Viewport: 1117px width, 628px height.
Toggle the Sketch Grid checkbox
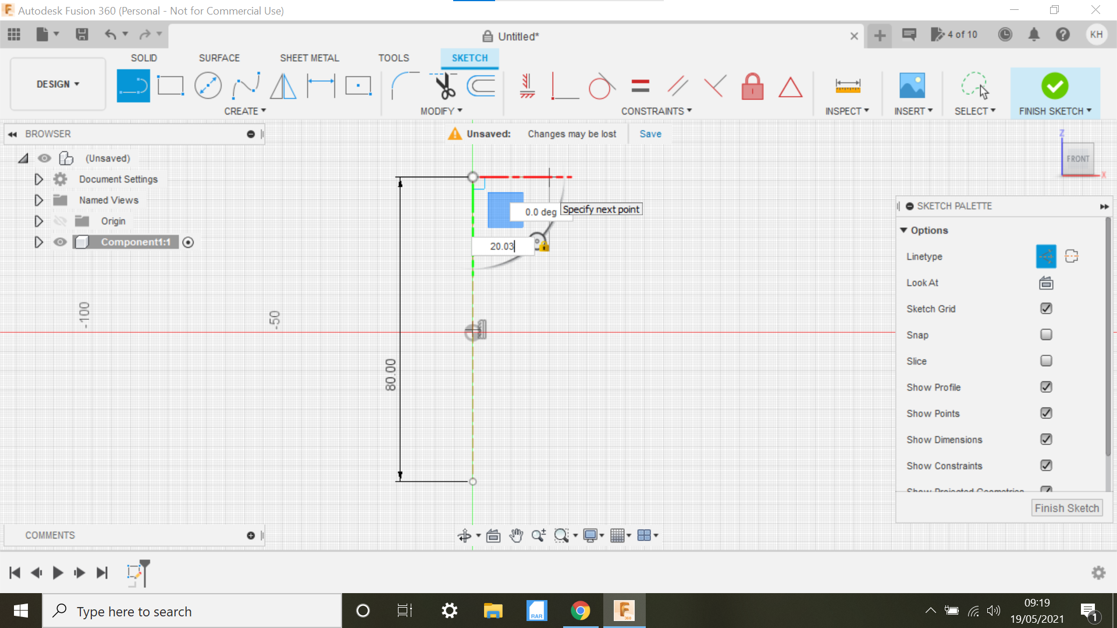coord(1045,308)
